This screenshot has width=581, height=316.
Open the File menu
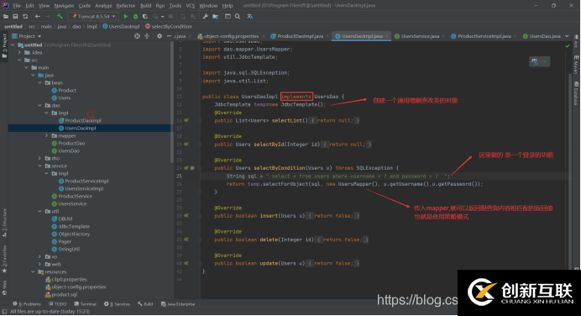(x=17, y=6)
